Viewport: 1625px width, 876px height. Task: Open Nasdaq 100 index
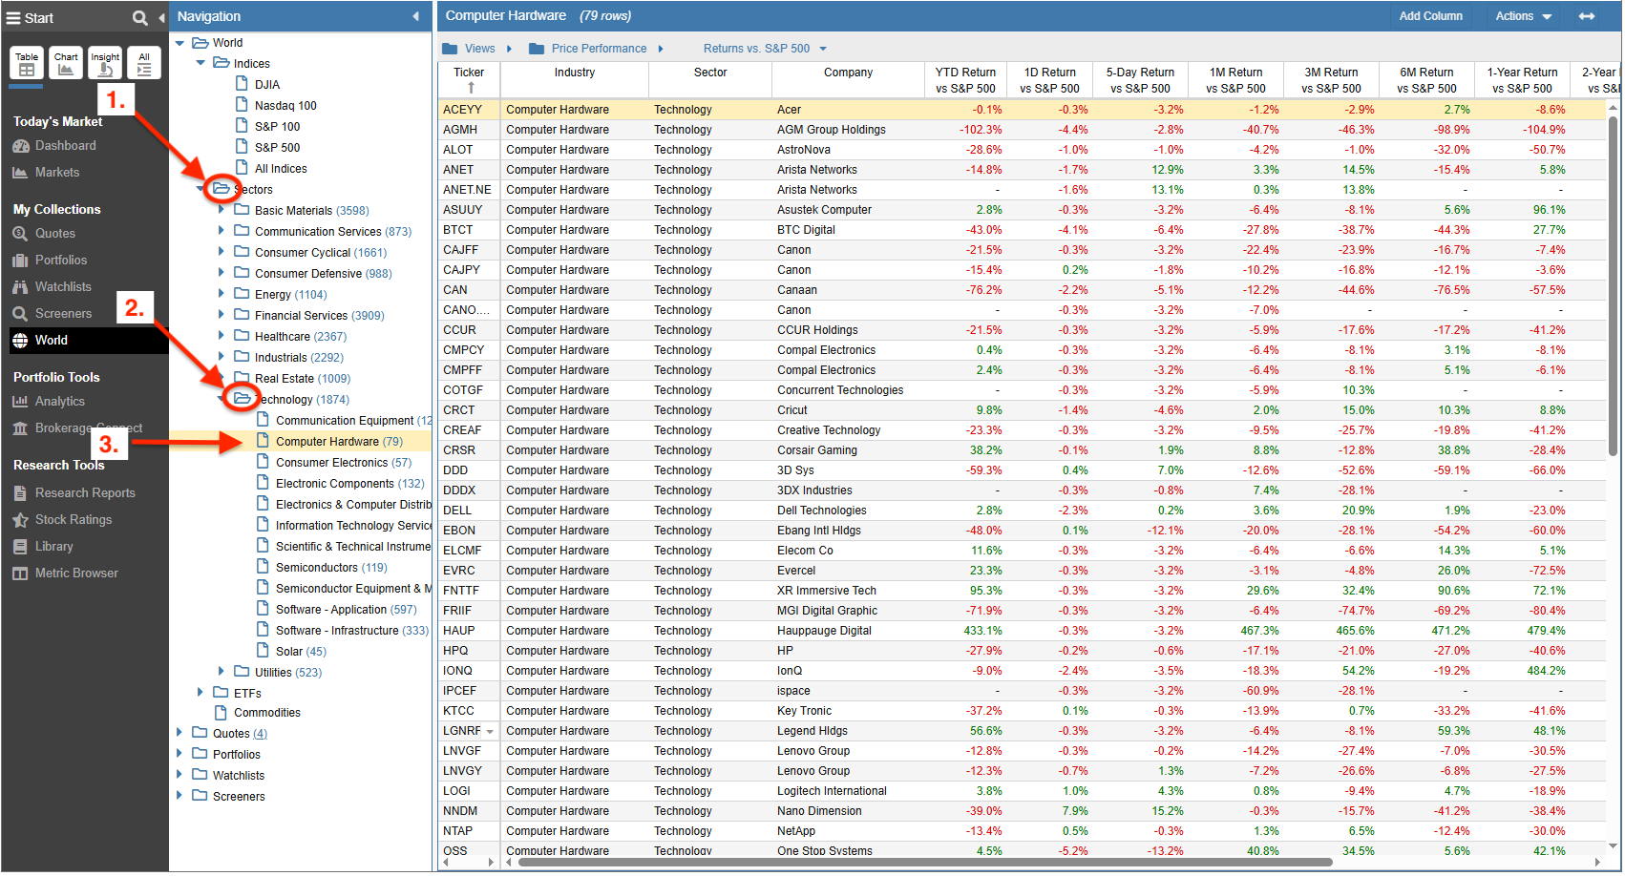coord(285,106)
